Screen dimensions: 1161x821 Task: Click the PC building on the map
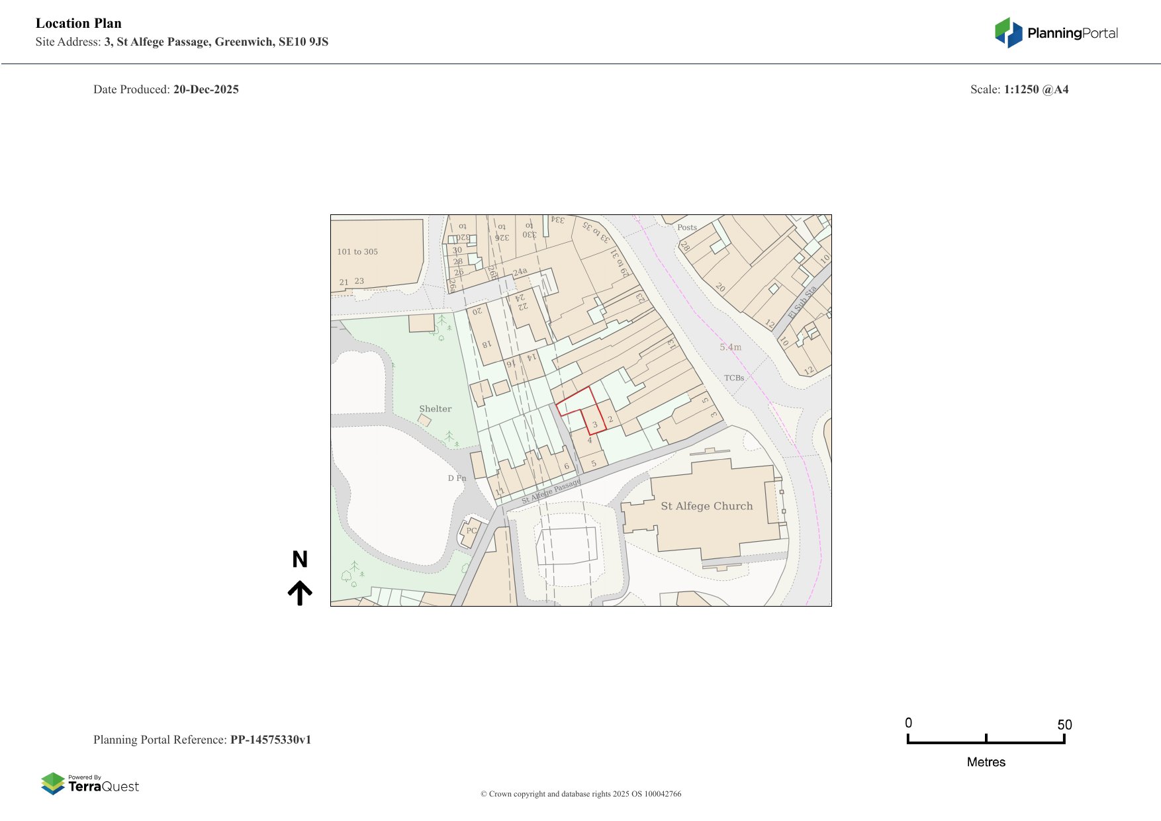[x=470, y=532]
